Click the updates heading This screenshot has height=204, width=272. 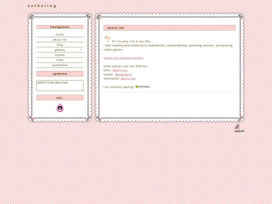(59, 74)
